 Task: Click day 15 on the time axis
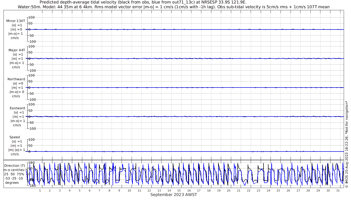point(179,190)
